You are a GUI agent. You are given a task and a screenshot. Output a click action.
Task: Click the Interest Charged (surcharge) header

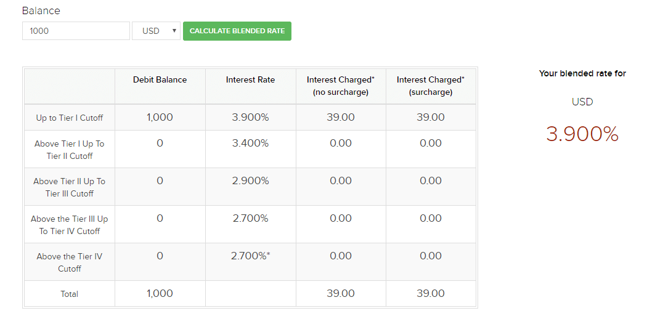(431, 86)
